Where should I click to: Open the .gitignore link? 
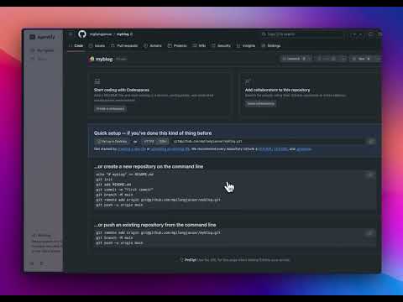tap(304, 149)
